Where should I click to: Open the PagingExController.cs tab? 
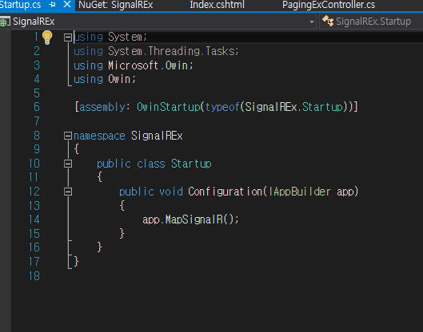pos(329,5)
